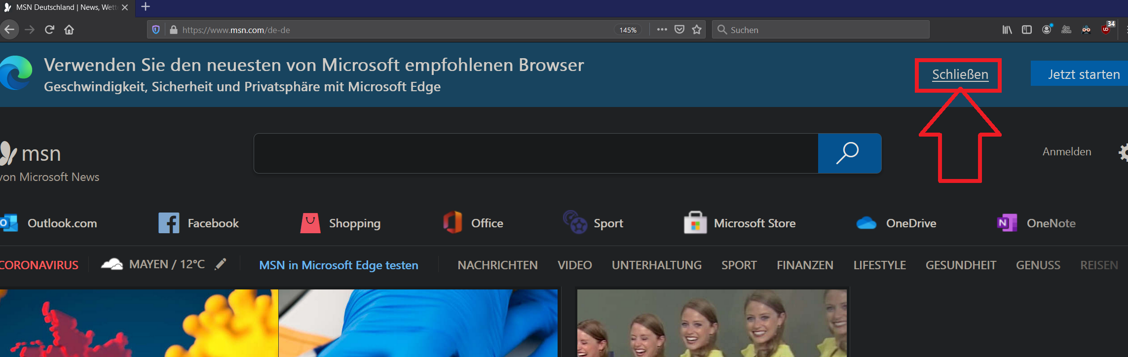This screenshot has height=357, width=1128.
Task: Open the Firefox account icon
Action: (x=1047, y=30)
